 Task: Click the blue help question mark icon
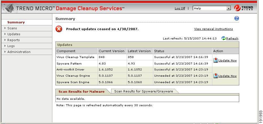pos(236,19)
